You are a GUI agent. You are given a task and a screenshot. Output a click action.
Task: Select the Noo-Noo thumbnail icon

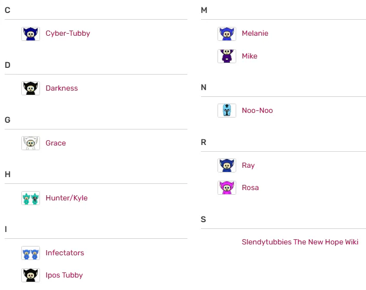[226, 111]
